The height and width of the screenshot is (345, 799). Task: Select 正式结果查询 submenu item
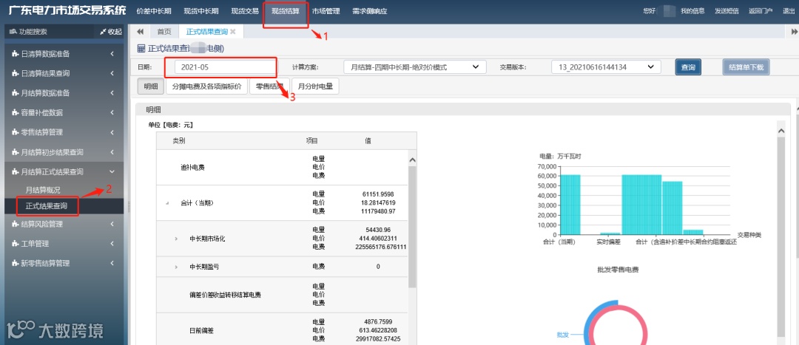click(46, 206)
